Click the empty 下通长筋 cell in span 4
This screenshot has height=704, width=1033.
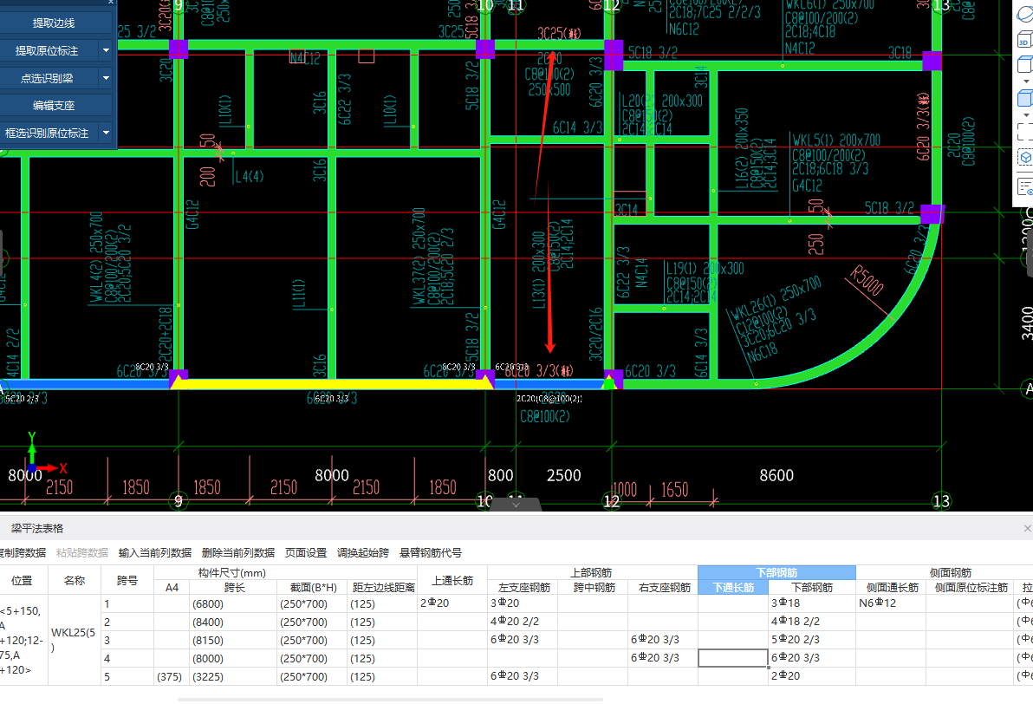(732, 658)
